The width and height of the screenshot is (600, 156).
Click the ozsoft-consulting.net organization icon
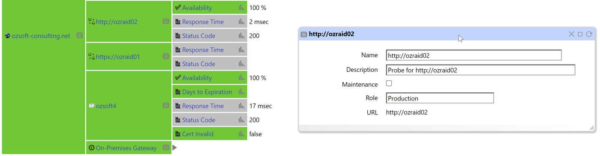pos(7,36)
